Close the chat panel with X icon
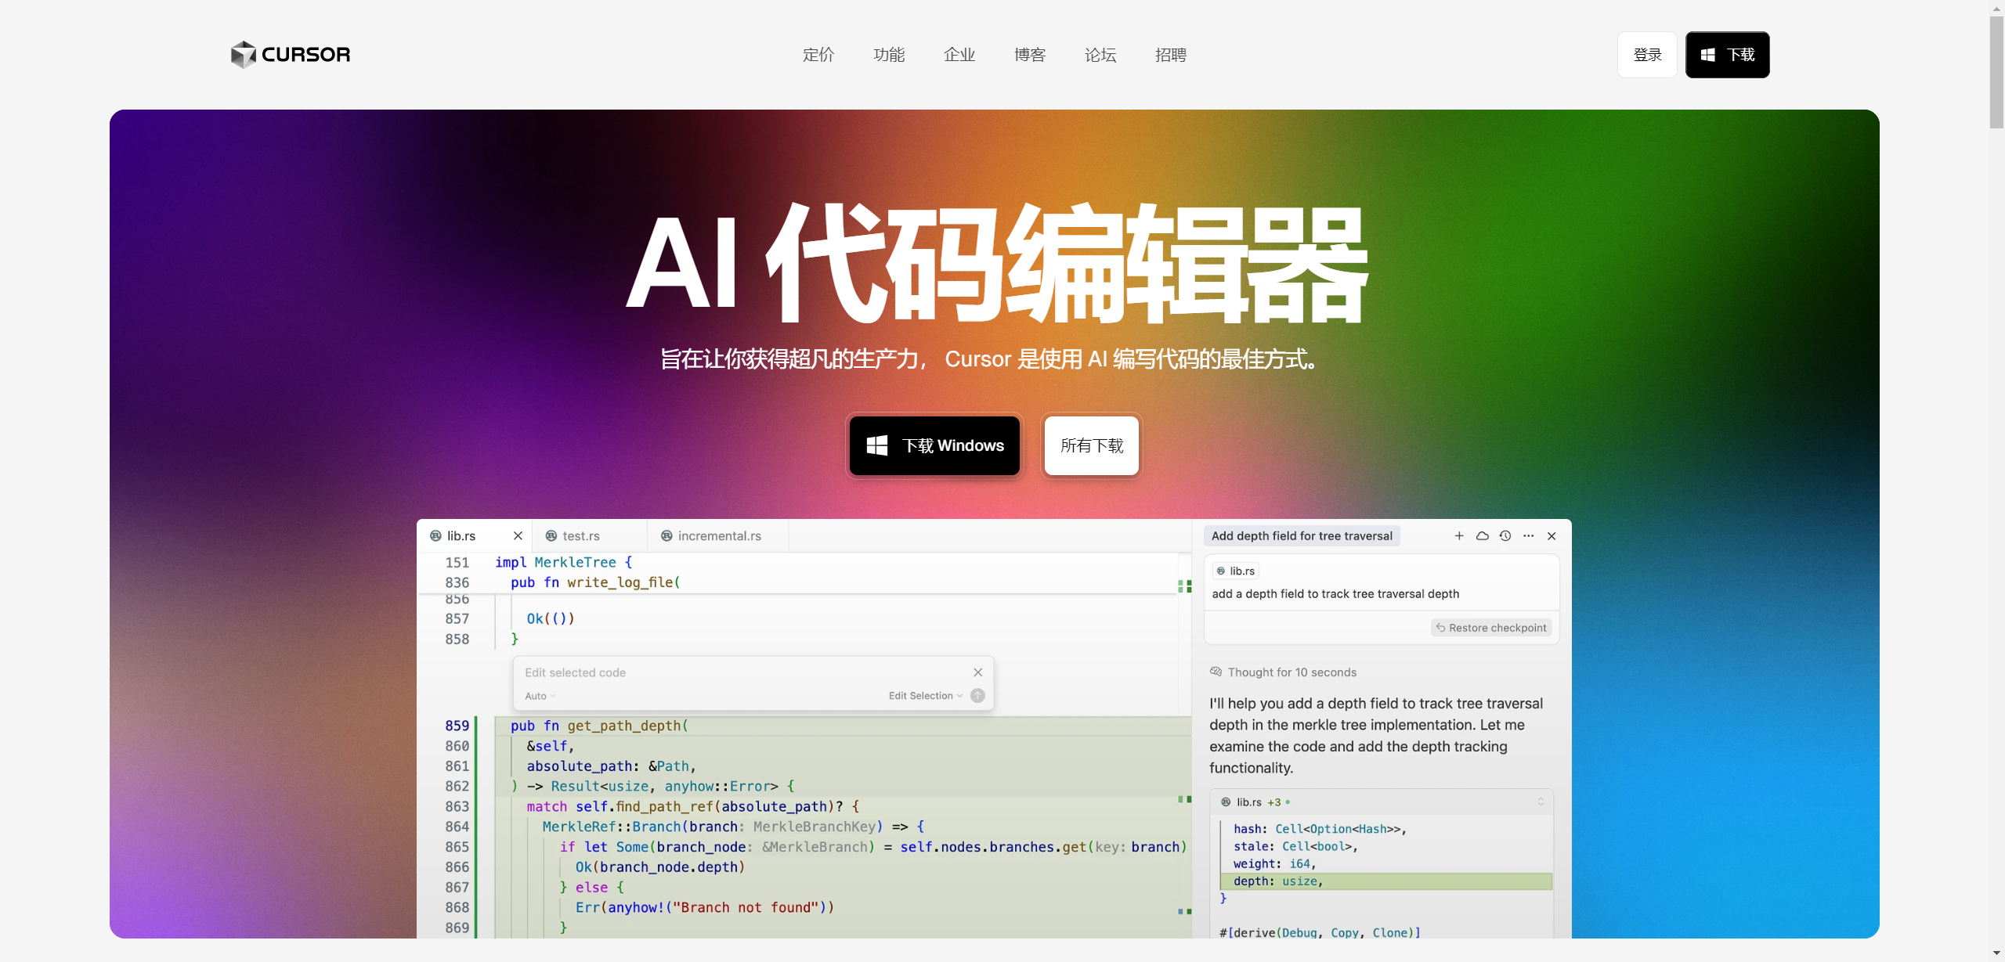Viewport: 2005px width, 962px height. pyautogui.click(x=1552, y=536)
